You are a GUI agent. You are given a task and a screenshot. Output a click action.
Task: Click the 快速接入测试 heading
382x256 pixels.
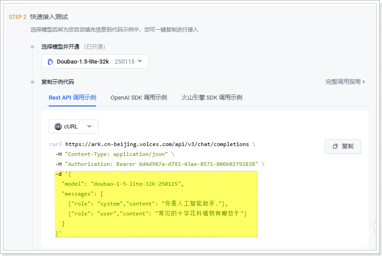(x=49, y=17)
